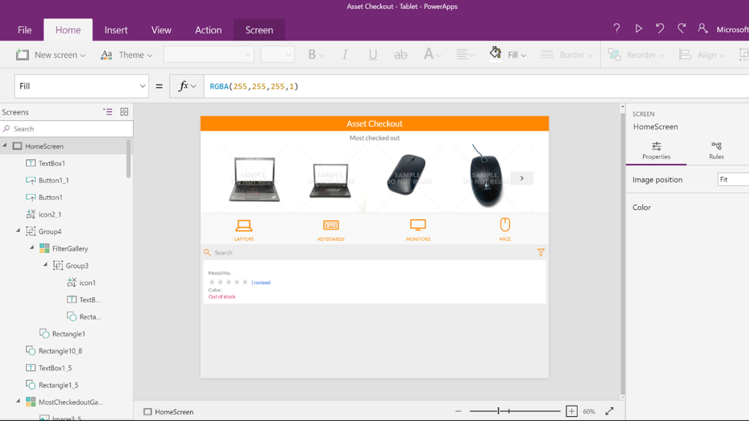Click the Play preview icon
This screenshot has height=421, width=749.
tap(639, 29)
